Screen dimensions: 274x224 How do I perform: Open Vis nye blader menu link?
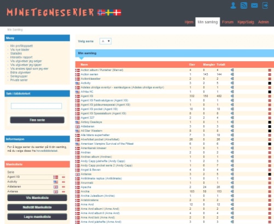[20, 50]
